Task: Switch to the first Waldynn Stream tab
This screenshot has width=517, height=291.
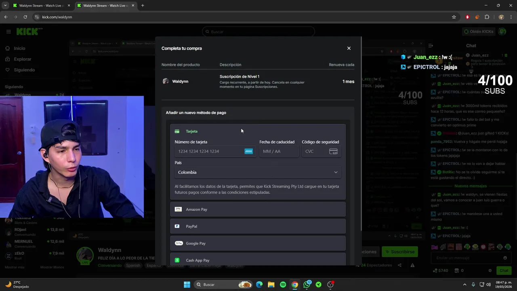Action: [42, 6]
